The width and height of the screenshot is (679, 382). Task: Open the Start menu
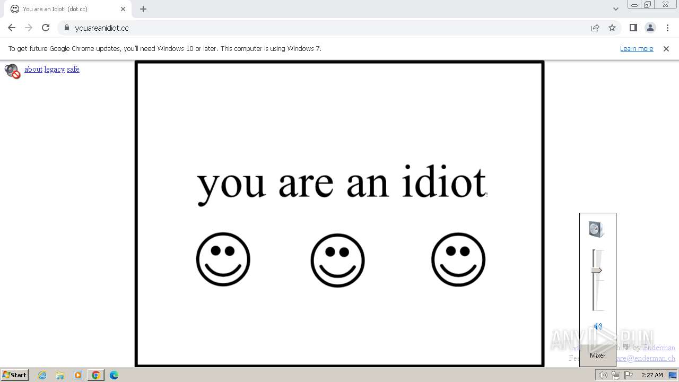coord(15,375)
